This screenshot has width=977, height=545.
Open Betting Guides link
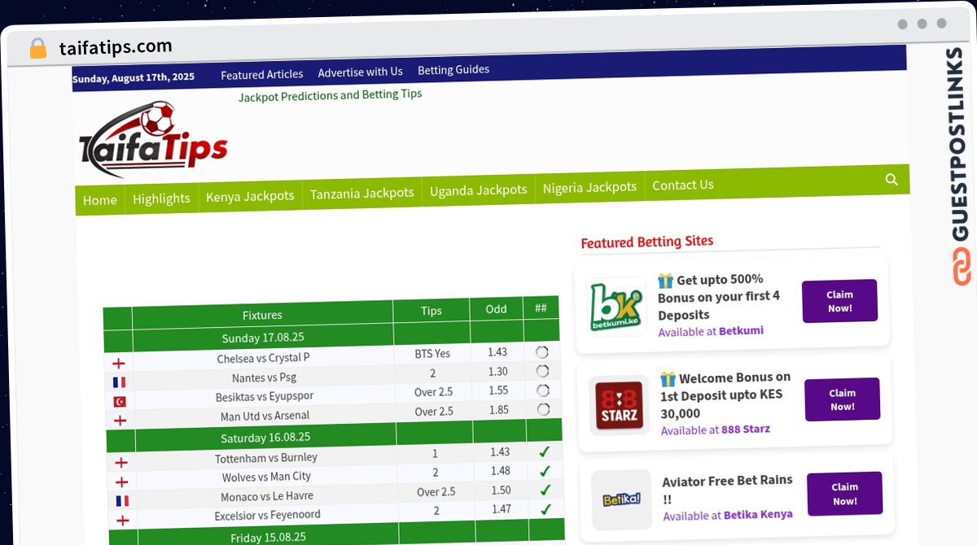(453, 69)
